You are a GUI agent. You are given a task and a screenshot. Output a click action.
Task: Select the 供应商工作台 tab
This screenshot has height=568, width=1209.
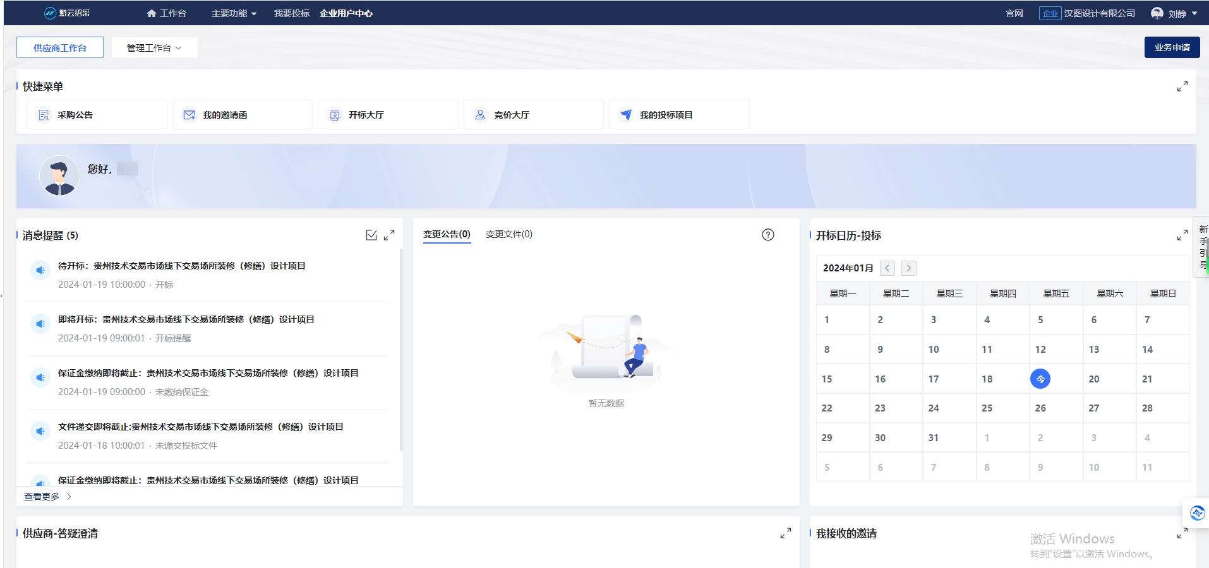(59, 47)
